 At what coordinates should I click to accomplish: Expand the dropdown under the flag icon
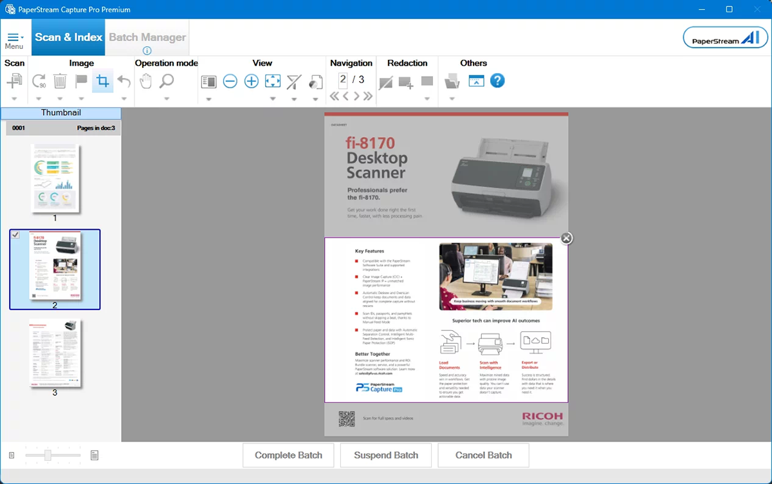[x=81, y=99]
